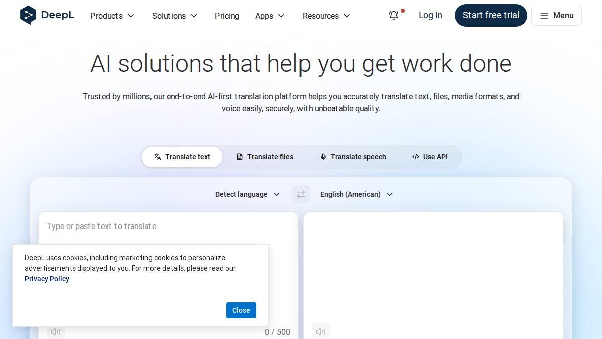Open the Translate files tab
This screenshot has width=602, height=339.
pos(265,157)
